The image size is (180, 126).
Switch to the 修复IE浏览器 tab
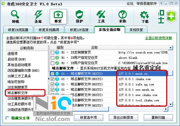click(18, 30)
